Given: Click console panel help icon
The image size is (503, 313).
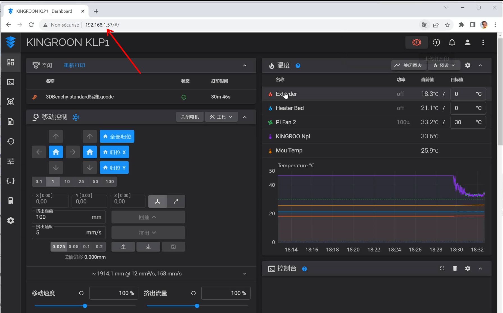Looking at the screenshot, I should coord(304,269).
